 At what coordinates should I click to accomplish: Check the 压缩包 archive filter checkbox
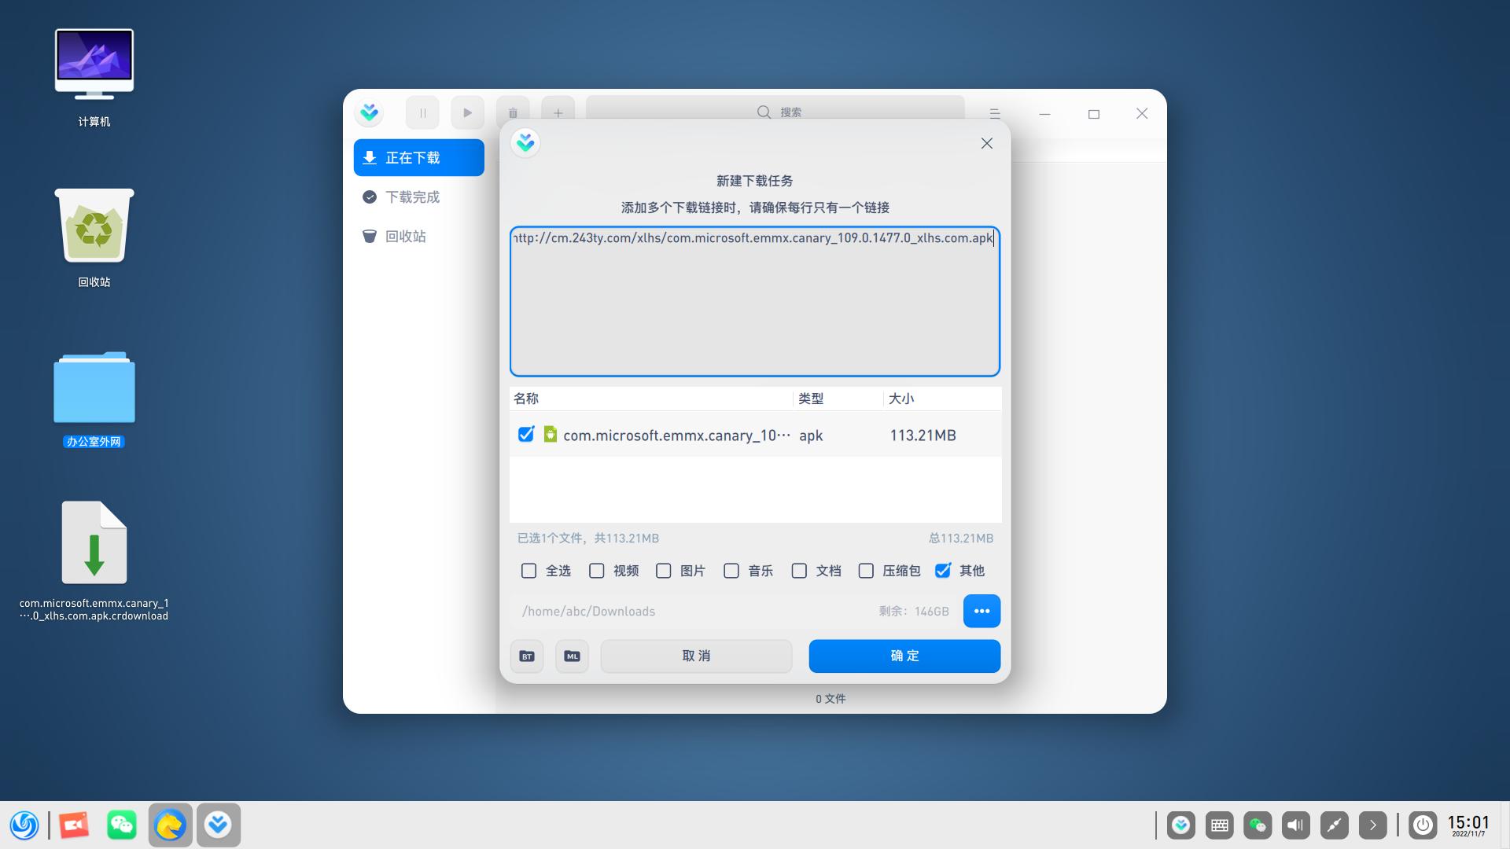[x=866, y=571]
